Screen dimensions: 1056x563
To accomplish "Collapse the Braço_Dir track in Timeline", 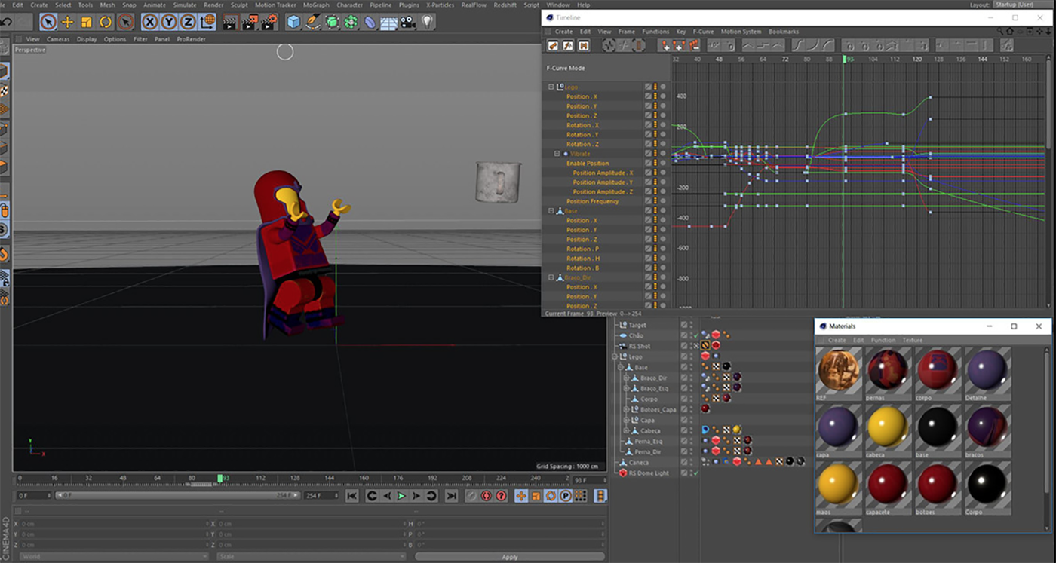I will 551,277.
